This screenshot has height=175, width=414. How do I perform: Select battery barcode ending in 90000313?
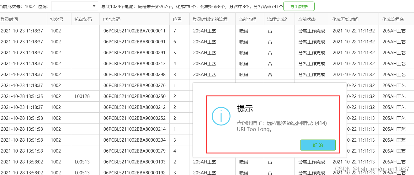point(134,64)
